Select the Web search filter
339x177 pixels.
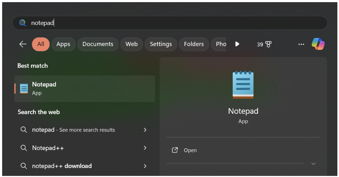[131, 44]
